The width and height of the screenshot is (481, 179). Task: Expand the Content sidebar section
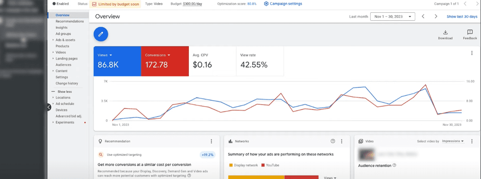pos(53,71)
